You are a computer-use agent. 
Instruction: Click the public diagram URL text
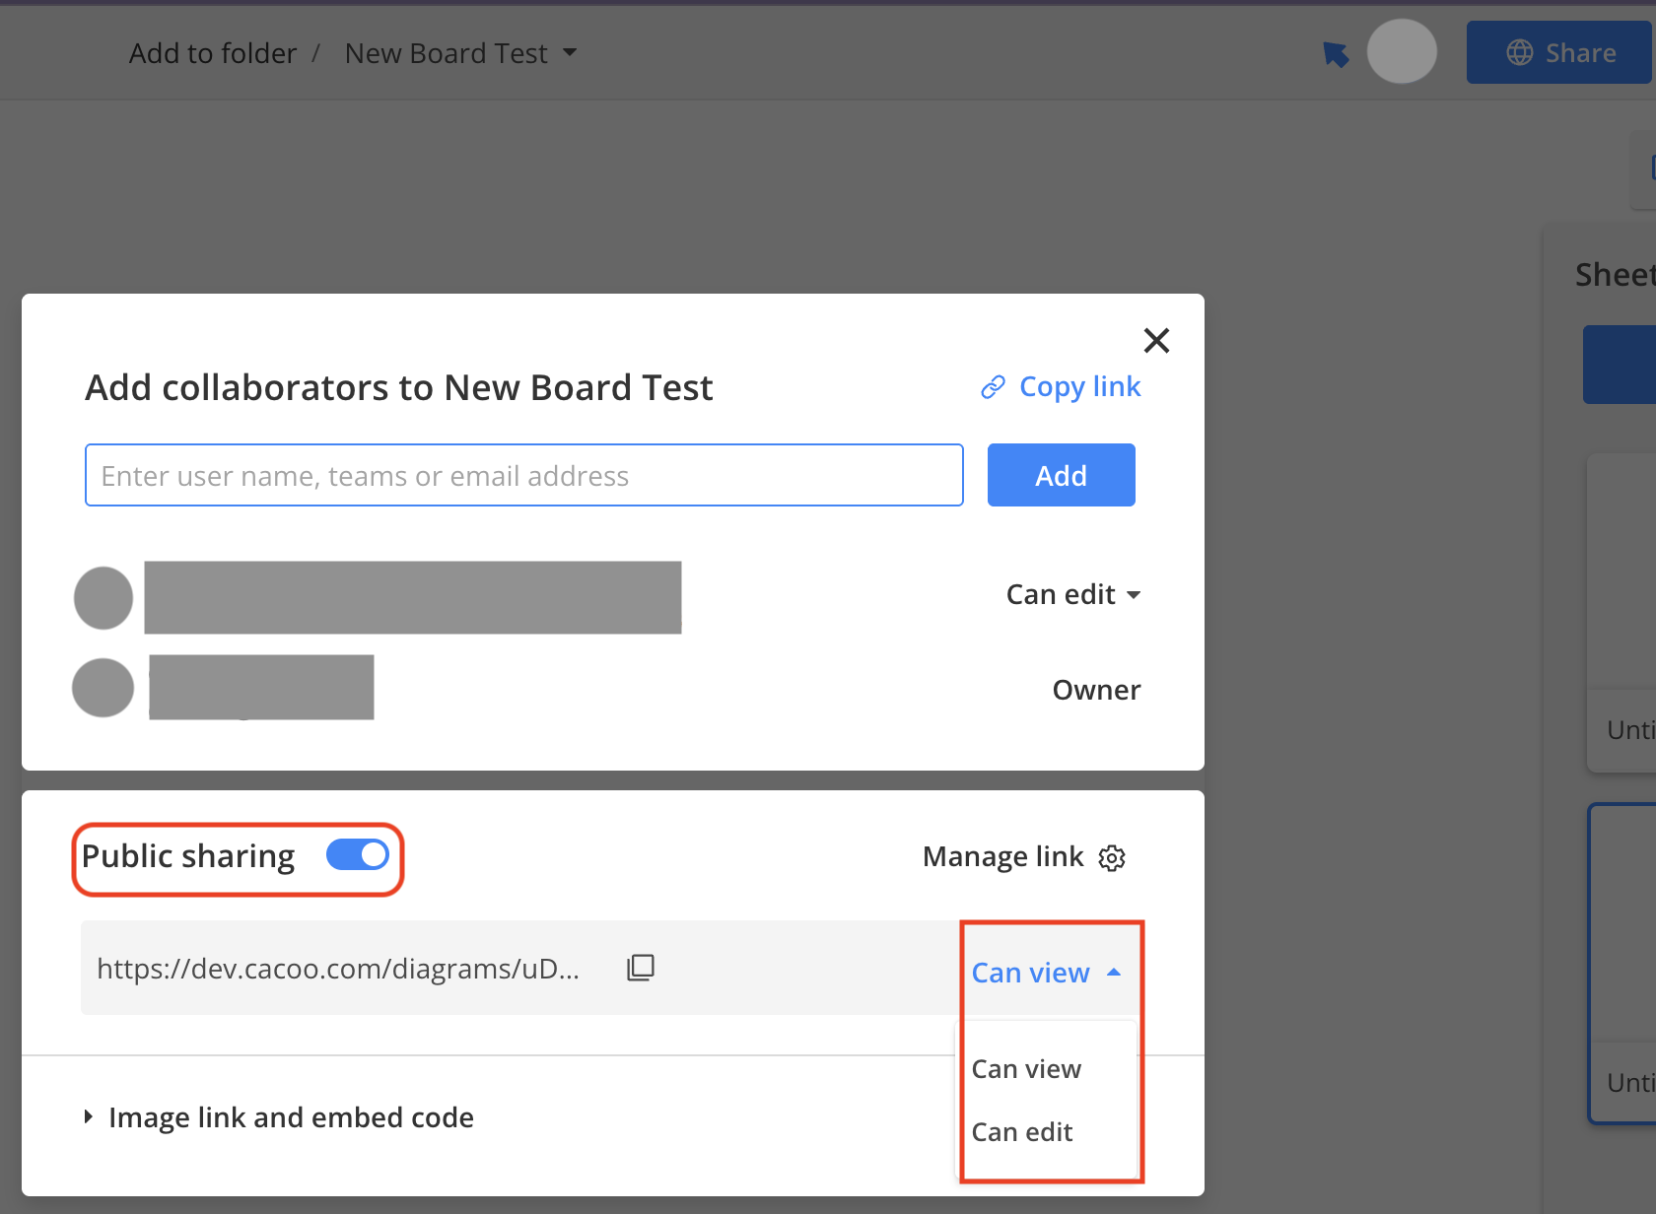pos(338,969)
